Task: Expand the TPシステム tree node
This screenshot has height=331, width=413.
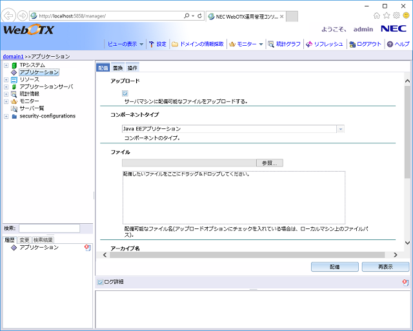Action: click(x=6, y=65)
